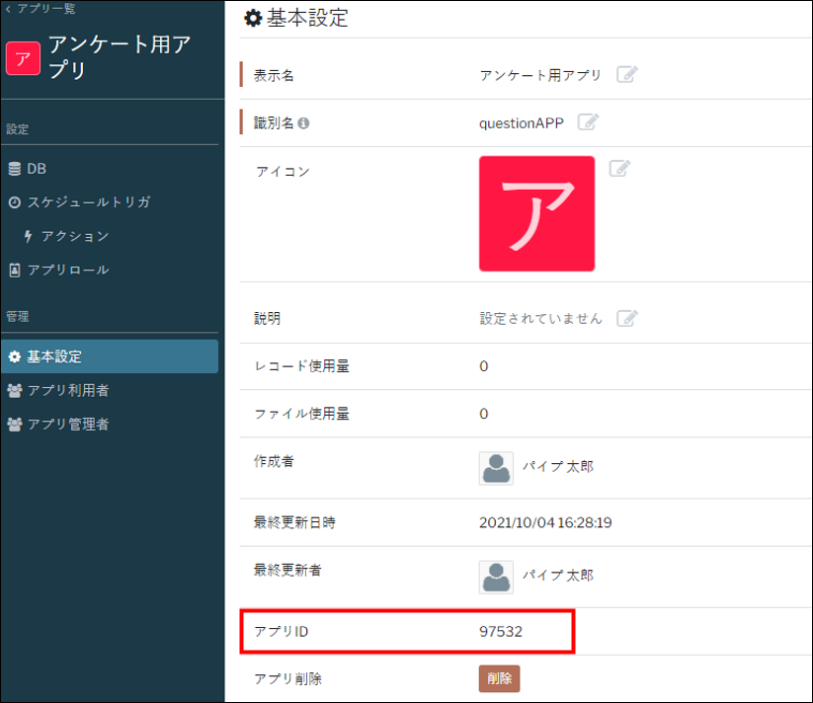Click the アプリID label
Screen dimensions: 813x703
click(281, 632)
